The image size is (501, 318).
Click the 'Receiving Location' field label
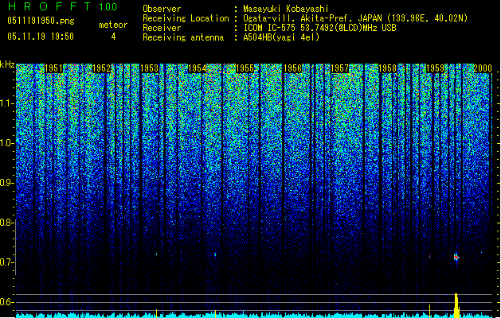(x=186, y=18)
